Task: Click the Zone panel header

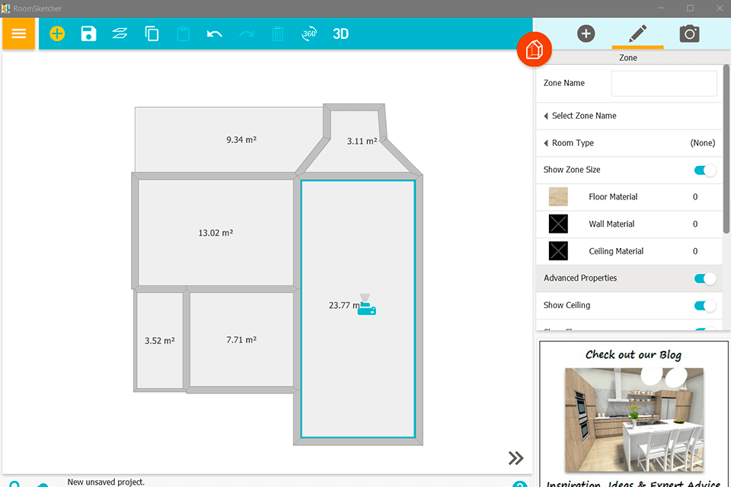Action: [628, 58]
